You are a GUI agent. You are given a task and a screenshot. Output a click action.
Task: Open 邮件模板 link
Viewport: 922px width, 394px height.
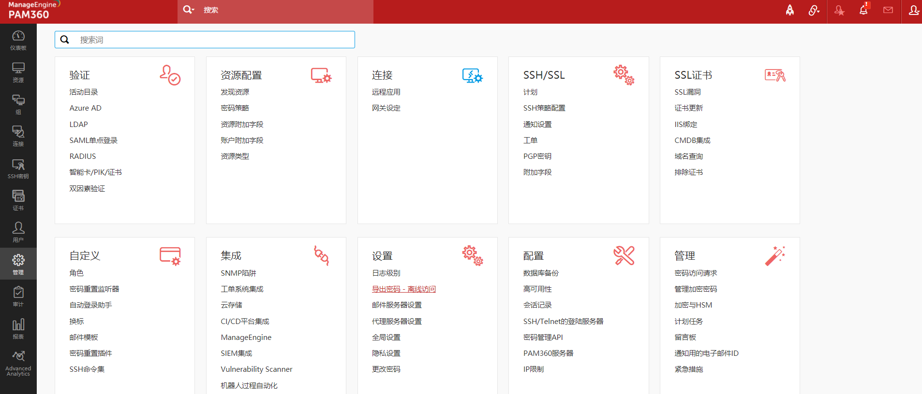coord(84,338)
